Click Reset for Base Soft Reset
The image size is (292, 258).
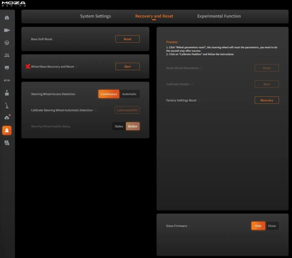tap(127, 39)
